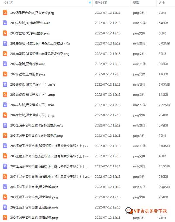
Task: Open file 208江城子·密州出猎_课文详解.m4a
Action: click(x=34, y=187)
